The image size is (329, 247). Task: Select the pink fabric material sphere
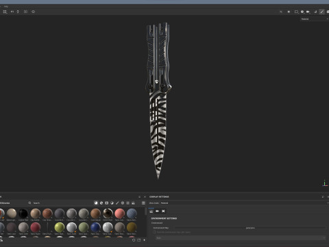point(120,213)
